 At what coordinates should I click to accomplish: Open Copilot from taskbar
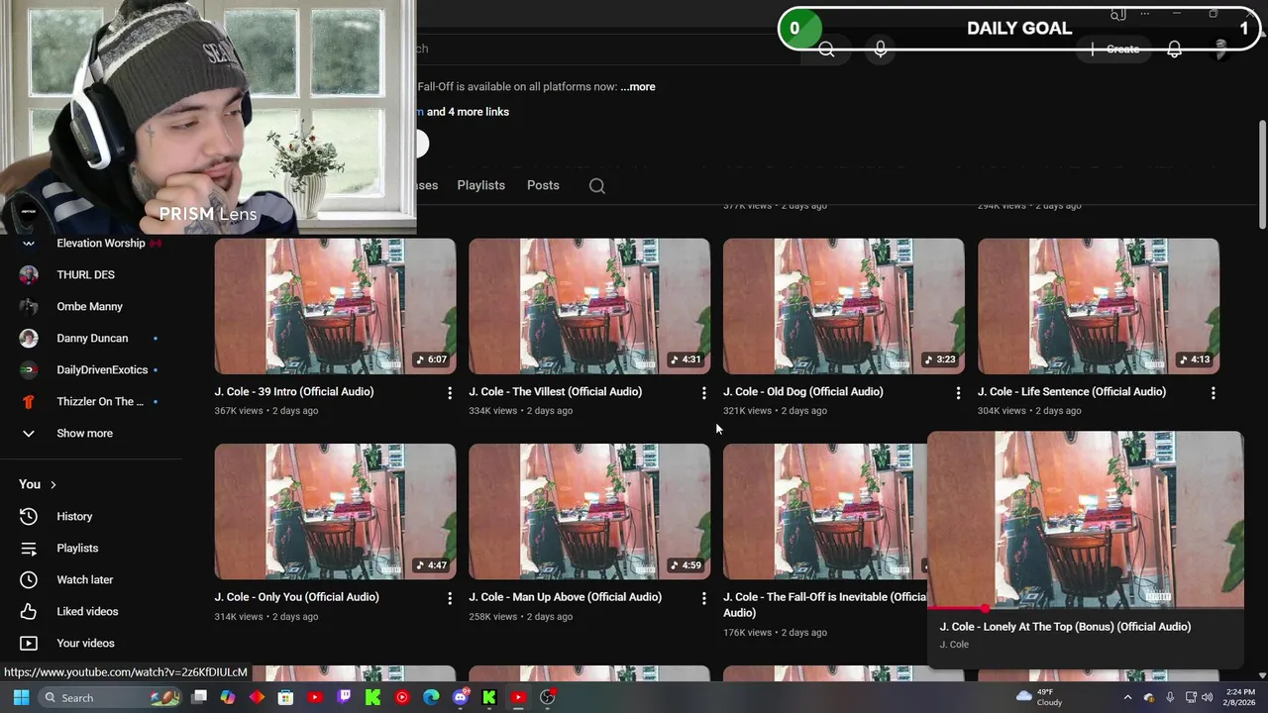point(228,697)
